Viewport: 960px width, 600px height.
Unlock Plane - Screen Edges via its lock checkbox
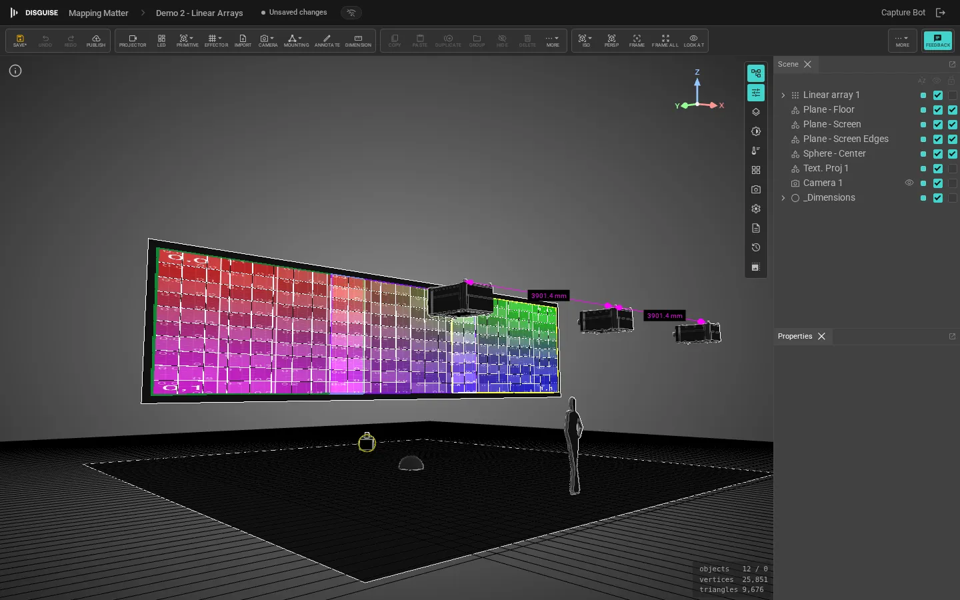[x=953, y=139]
